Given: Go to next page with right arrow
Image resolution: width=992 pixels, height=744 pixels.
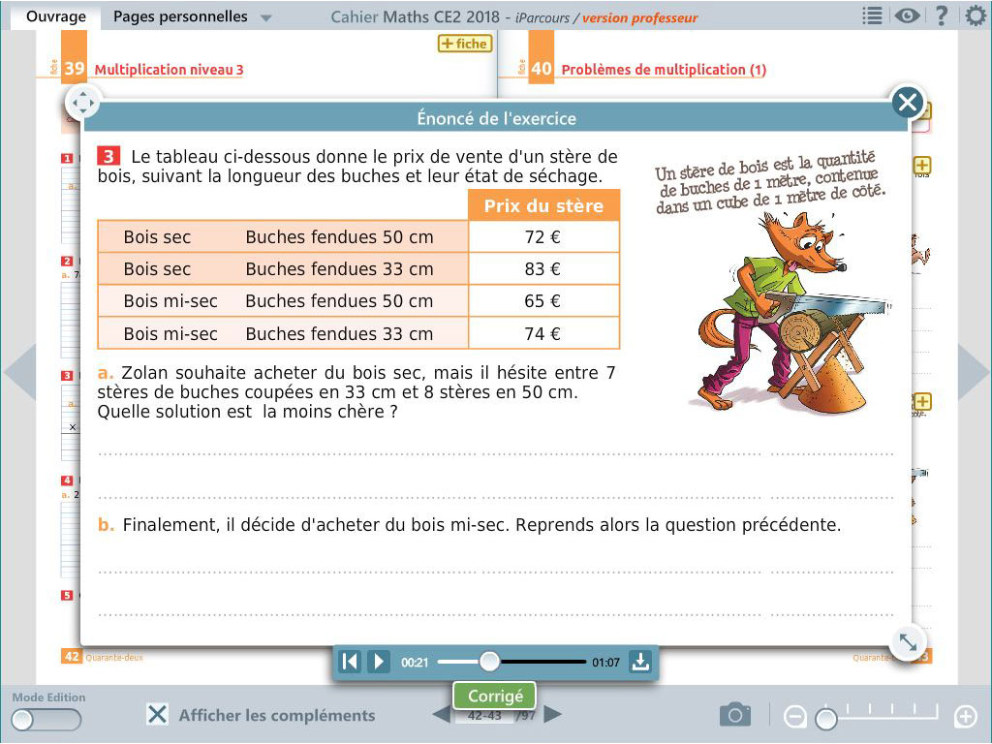Looking at the screenshot, I should coord(972,373).
